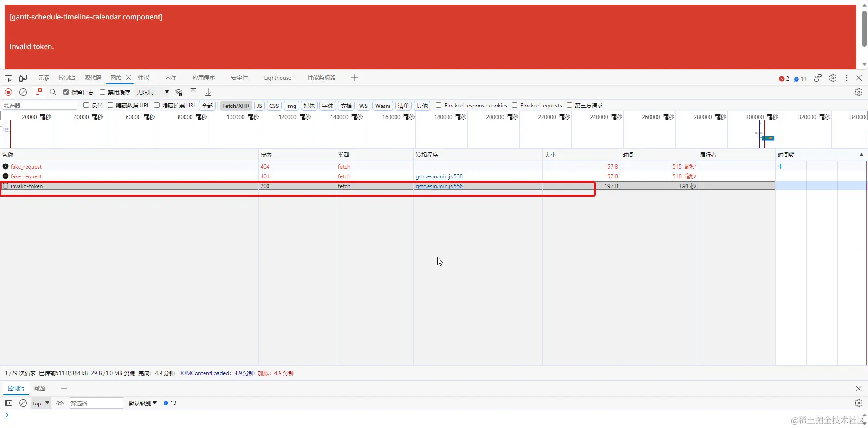Open the network search icon
The width and height of the screenshot is (868, 428).
(x=53, y=92)
